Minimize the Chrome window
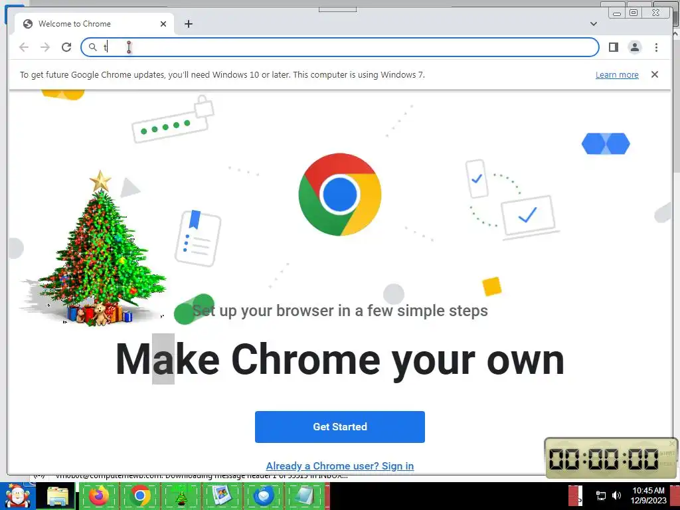680x510 pixels. [616, 13]
